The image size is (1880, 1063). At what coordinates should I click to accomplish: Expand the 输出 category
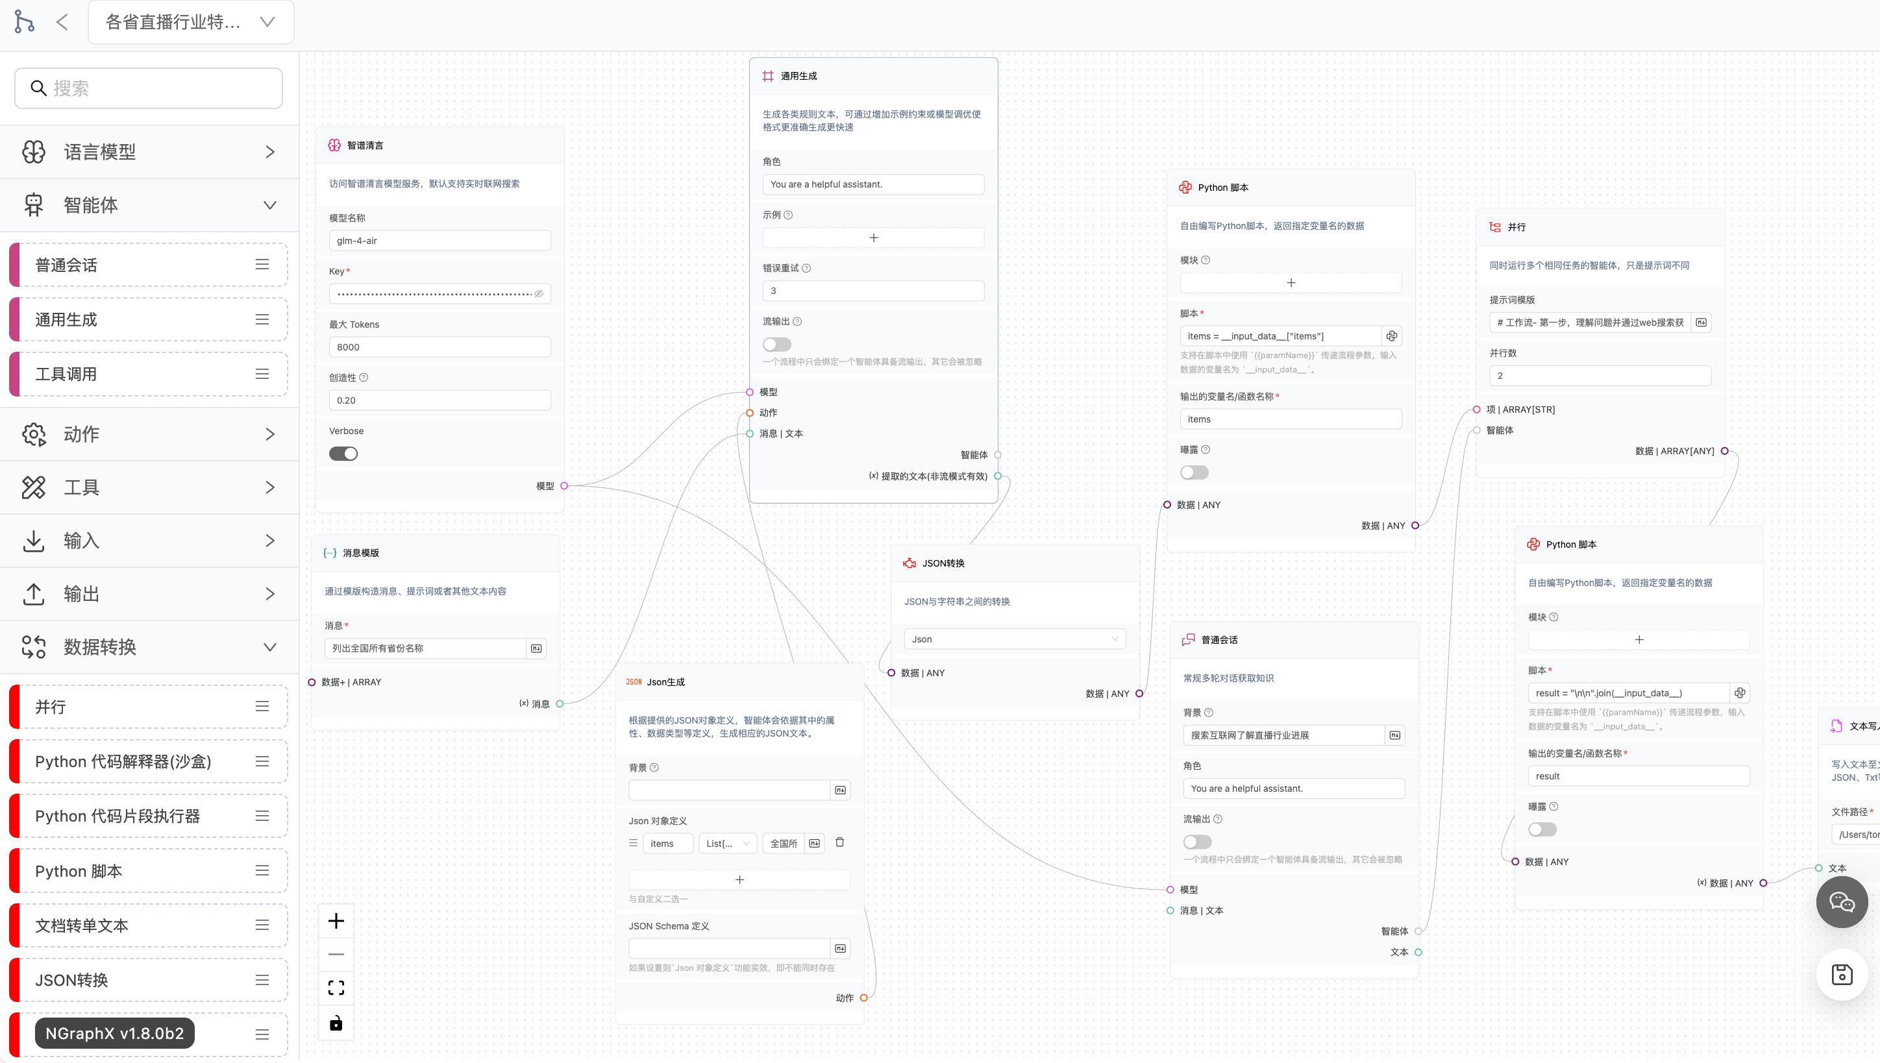(149, 594)
